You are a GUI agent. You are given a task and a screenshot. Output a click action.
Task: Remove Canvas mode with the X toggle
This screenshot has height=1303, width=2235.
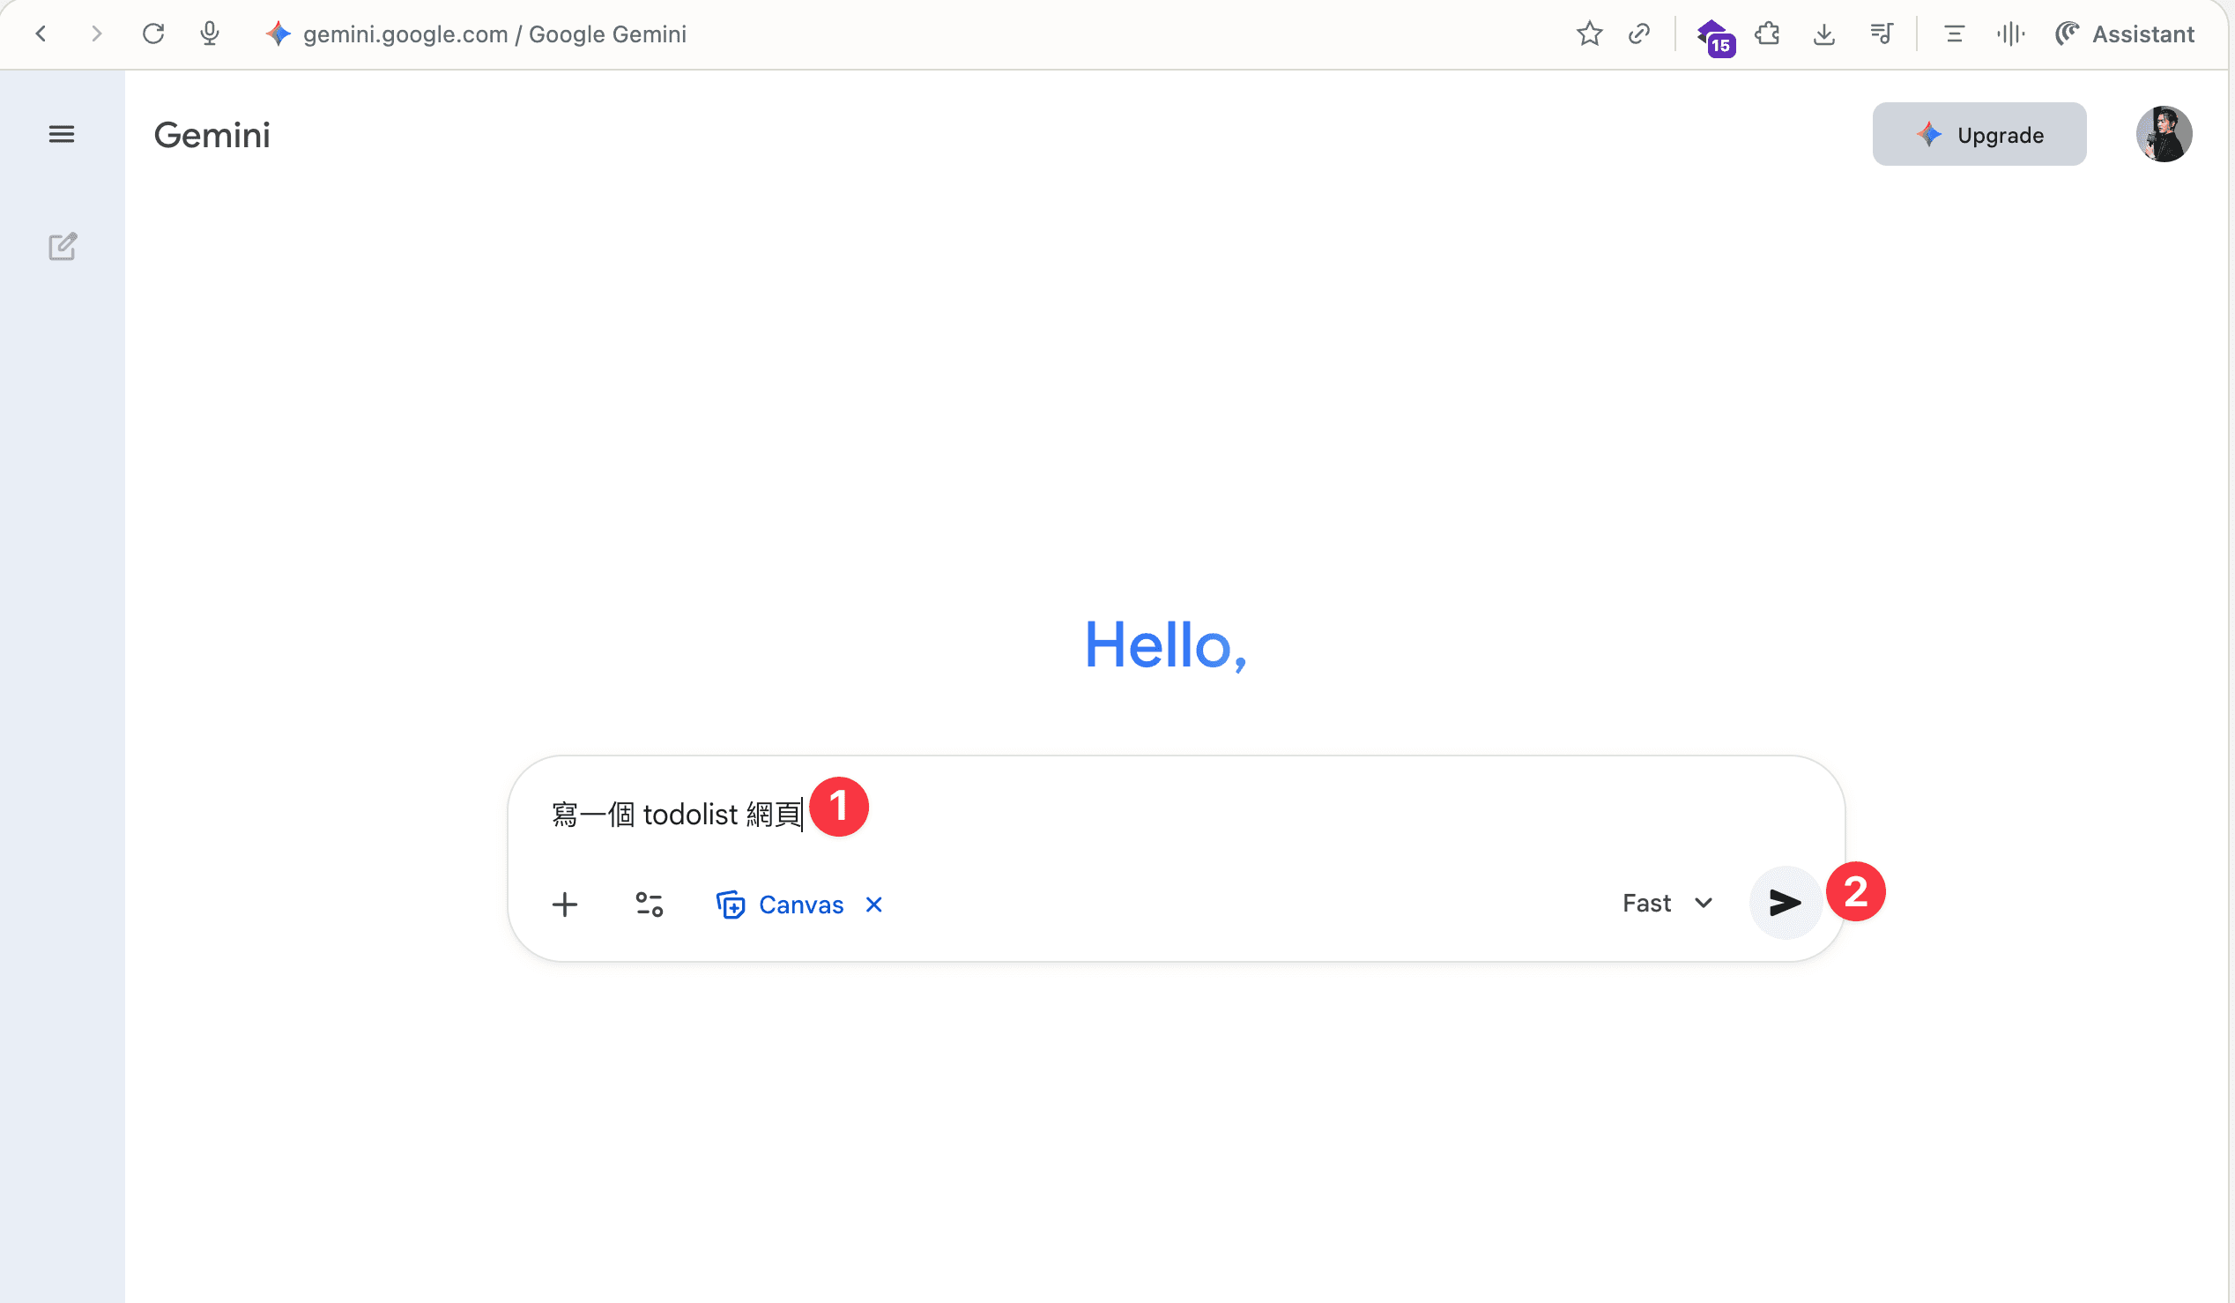coord(872,904)
